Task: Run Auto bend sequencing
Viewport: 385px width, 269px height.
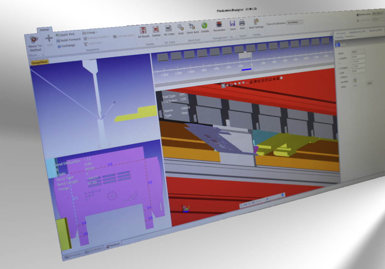Action: point(180,27)
